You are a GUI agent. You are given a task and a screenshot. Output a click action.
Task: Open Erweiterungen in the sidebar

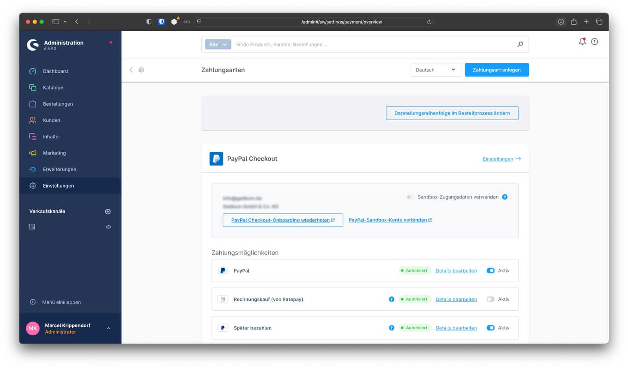tap(59, 169)
